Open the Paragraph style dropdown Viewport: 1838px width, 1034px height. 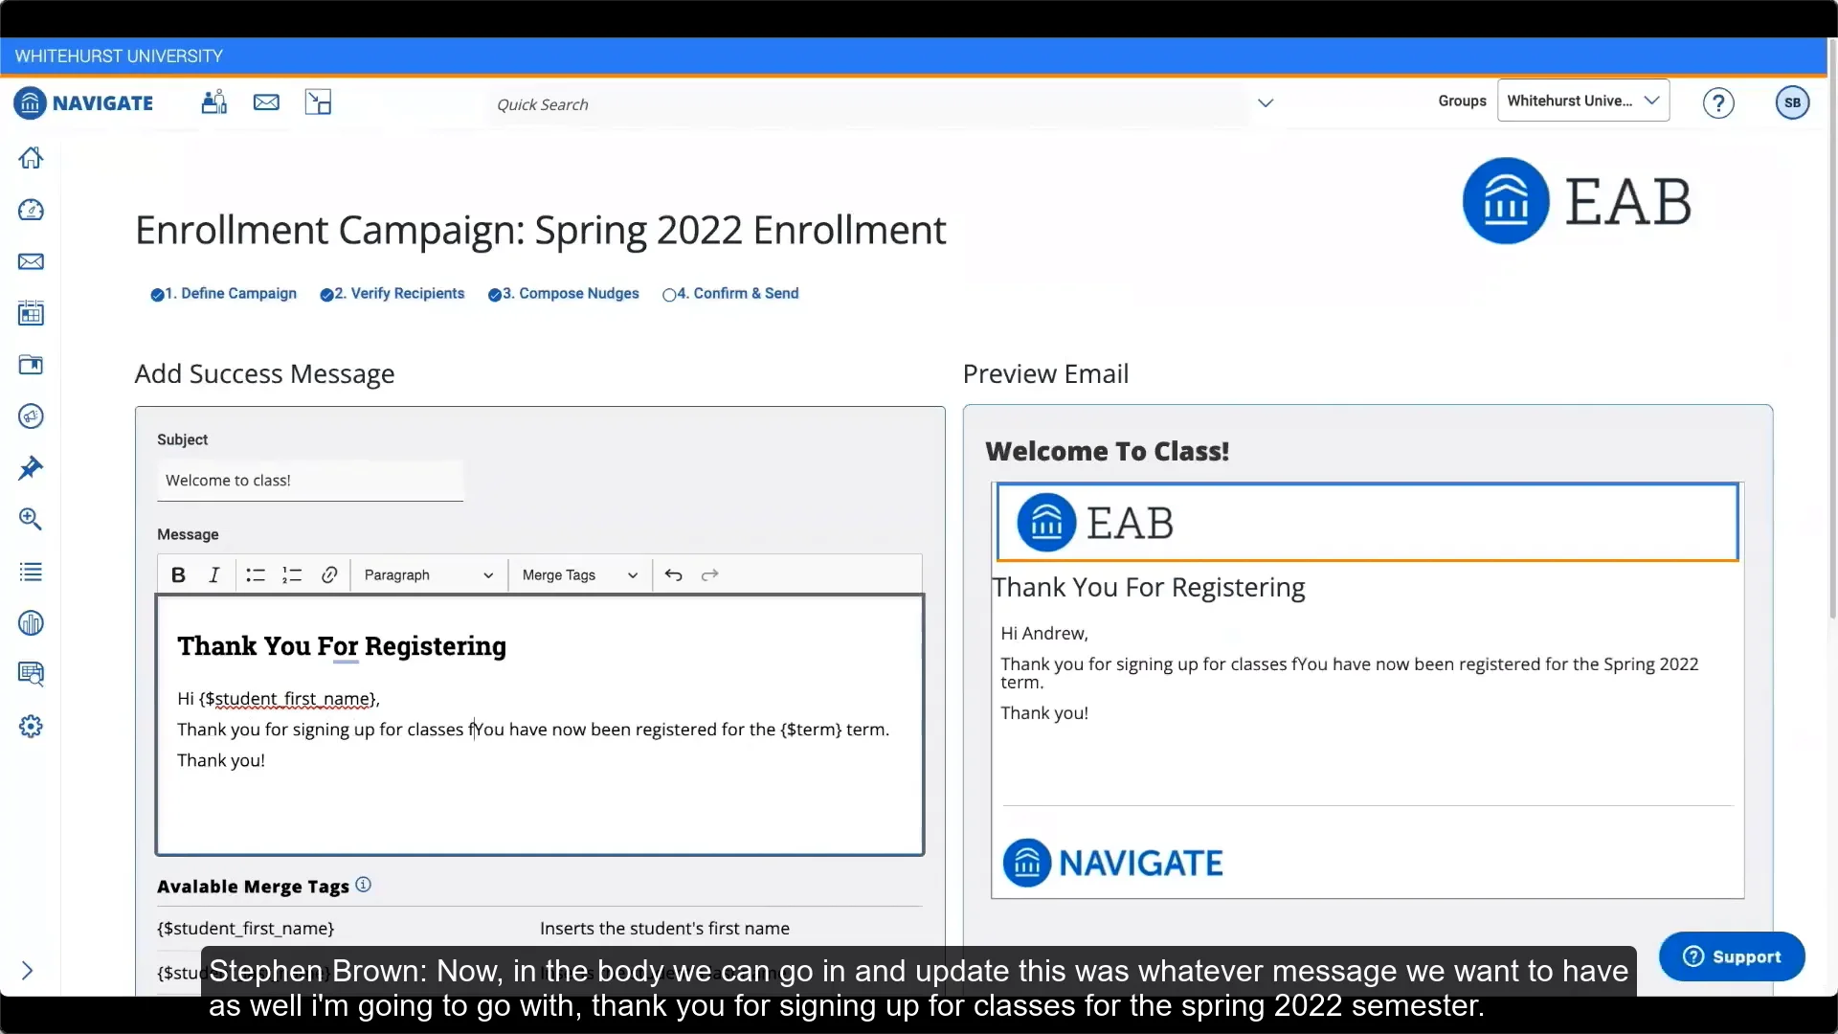pos(428,574)
